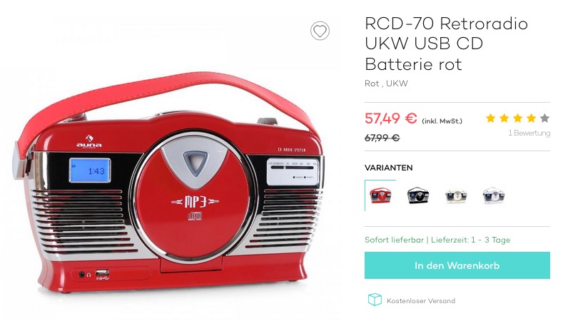Add product to wishlist with heart icon
Image resolution: width=568 pixels, height=321 pixels.
pos(320,31)
